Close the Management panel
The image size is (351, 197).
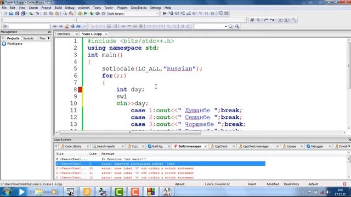49,32
